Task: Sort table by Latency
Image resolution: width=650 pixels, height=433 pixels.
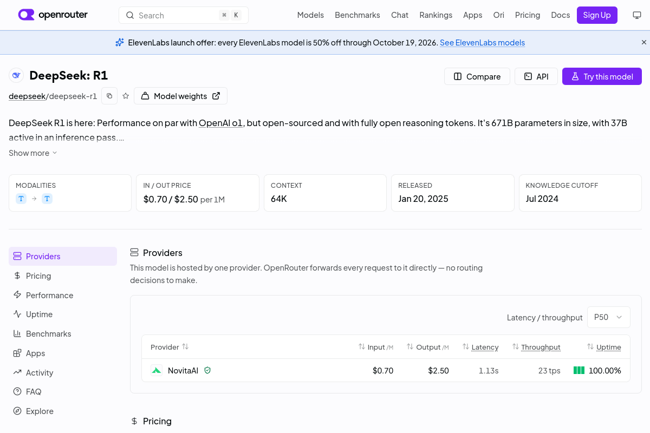Action: point(480,347)
